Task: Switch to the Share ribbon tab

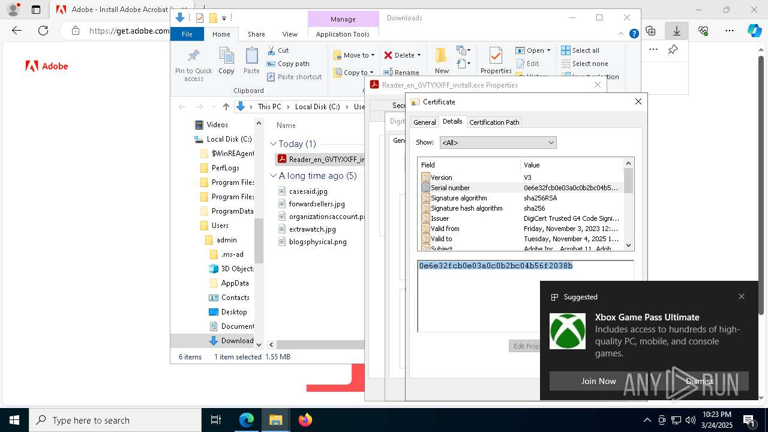Action: [256, 34]
